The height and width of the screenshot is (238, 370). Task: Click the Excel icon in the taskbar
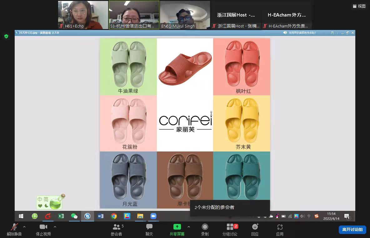coord(61,216)
